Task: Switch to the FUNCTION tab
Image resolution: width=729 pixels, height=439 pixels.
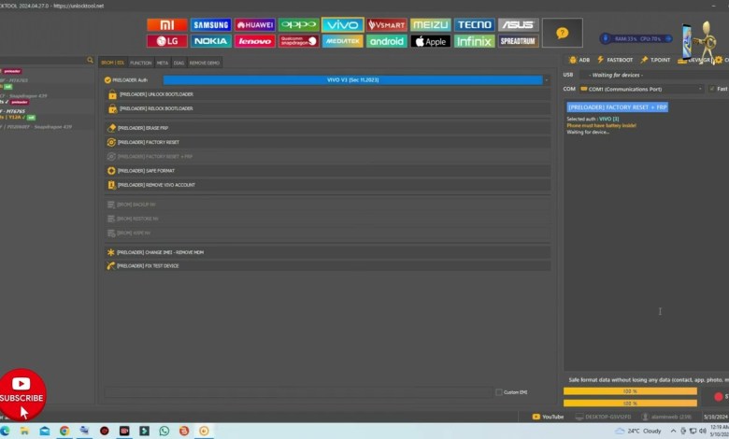Action: 140,63
